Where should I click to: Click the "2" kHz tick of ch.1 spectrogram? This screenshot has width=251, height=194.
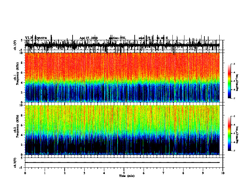tap(22, 92)
